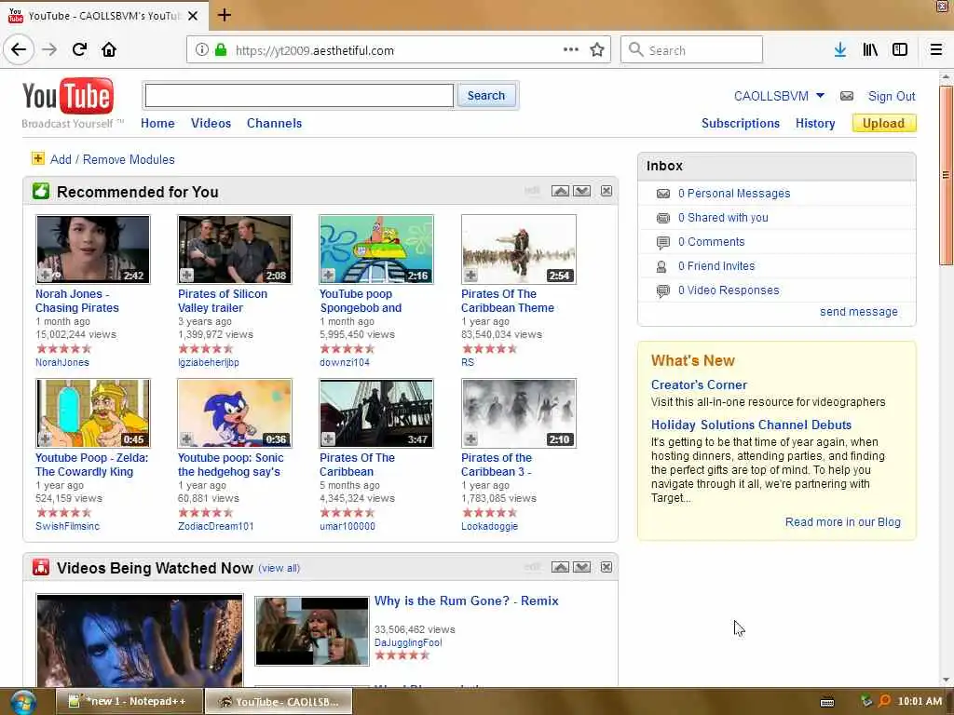
Task: Click the browser address bar URL
Action: 315,50
